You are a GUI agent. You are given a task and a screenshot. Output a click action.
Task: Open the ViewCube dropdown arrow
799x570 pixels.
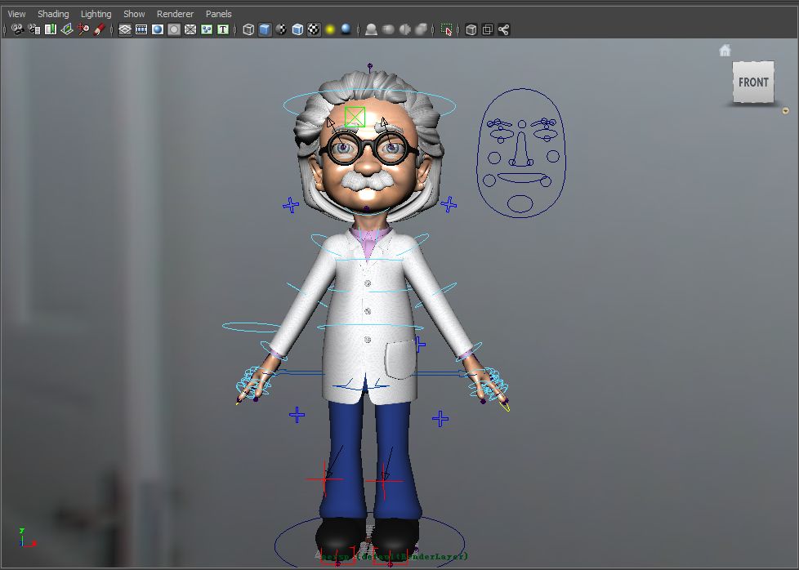785,110
